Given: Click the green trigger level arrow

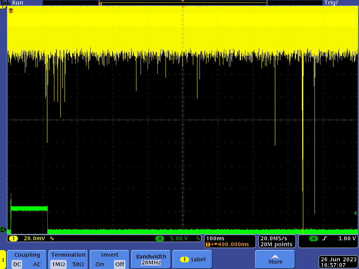Looking at the screenshot, I should pyautogui.click(x=356, y=213).
